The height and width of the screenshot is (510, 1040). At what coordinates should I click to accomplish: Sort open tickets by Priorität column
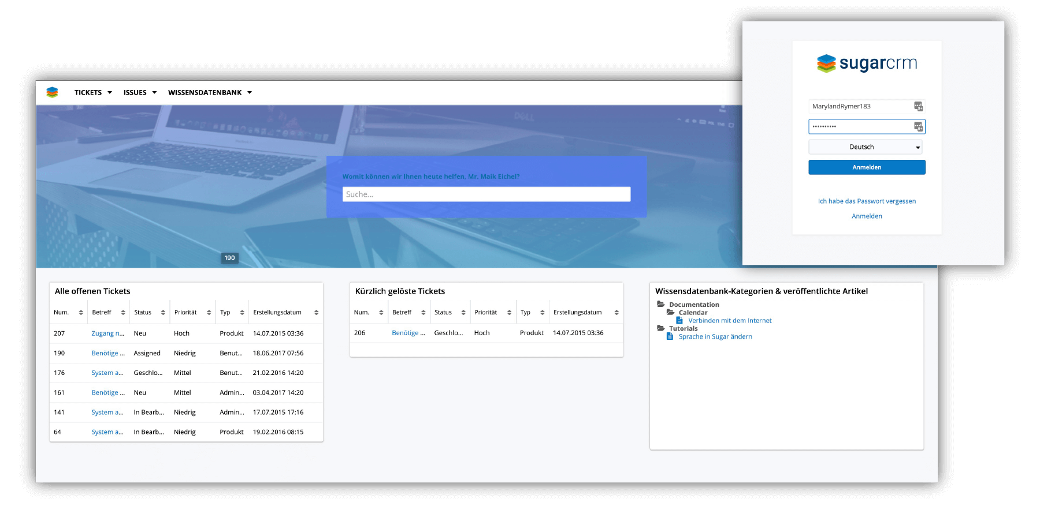[x=209, y=313]
